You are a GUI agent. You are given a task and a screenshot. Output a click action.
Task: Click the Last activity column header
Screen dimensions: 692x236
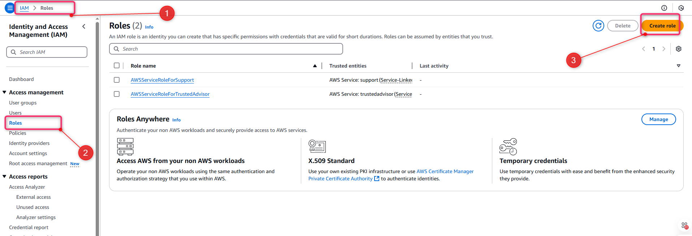click(x=434, y=66)
